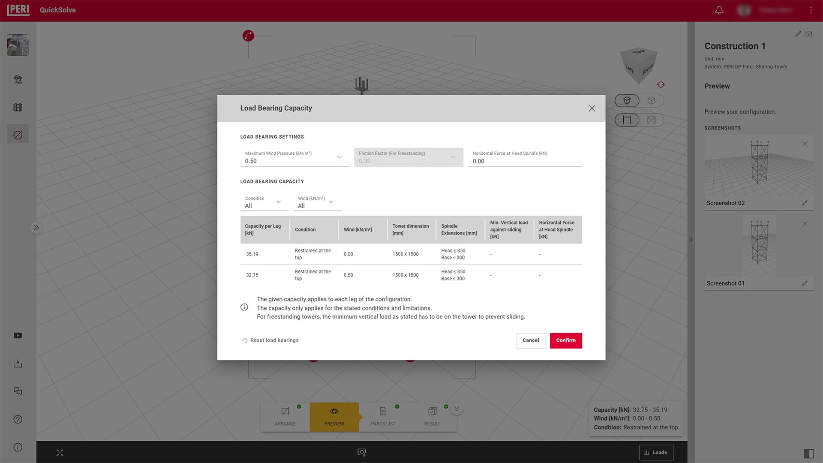The width and height of the screenshot is (823, 463).
Task: Enable wireframe cube display mode
Action: point(652,100)
